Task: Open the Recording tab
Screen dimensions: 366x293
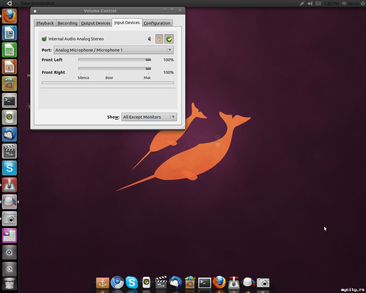Action: coord(67,23)
